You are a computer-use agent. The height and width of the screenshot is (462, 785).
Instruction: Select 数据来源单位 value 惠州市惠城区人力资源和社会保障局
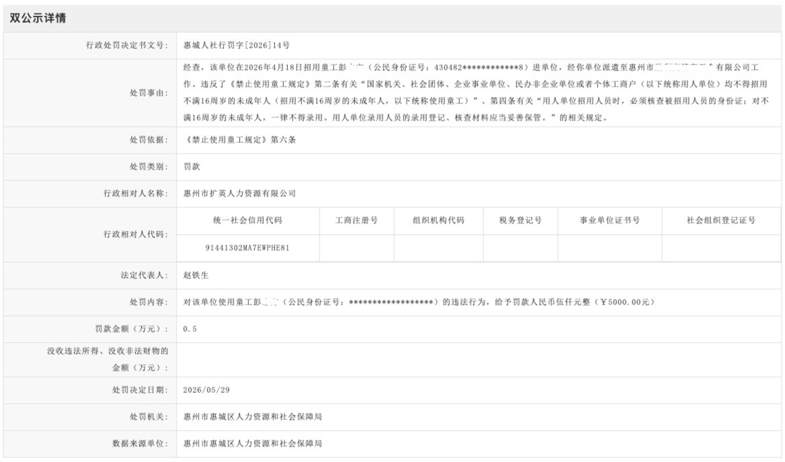(253, 444)
